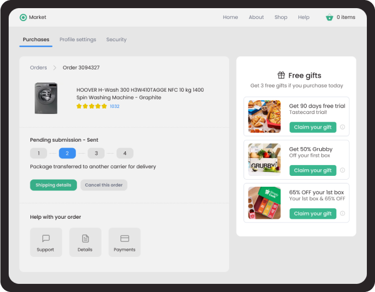This screenshot has width=375, height=292.
Task: Open the About page link
Action: [256, 17]
